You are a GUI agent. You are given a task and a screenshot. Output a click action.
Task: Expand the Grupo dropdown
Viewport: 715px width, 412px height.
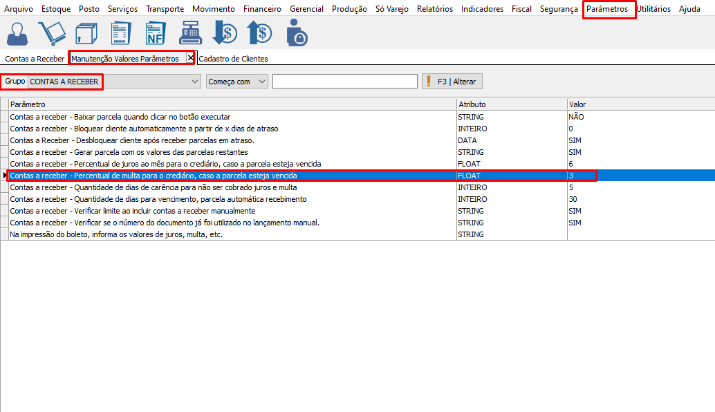tap(194, 82)
